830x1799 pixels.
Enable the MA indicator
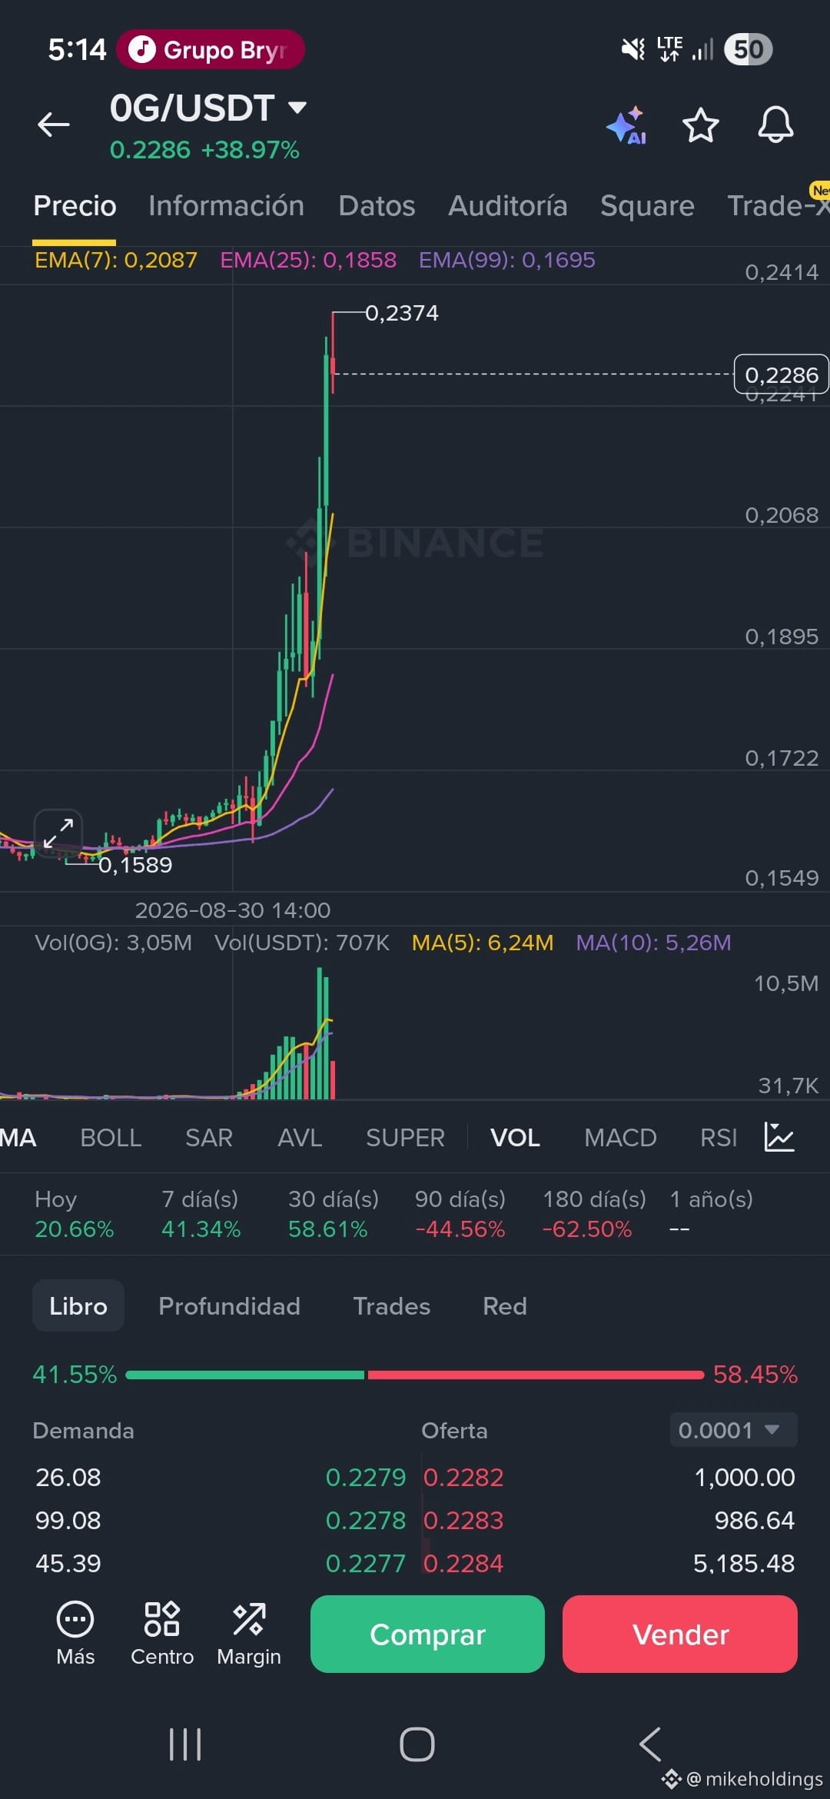18,1138
